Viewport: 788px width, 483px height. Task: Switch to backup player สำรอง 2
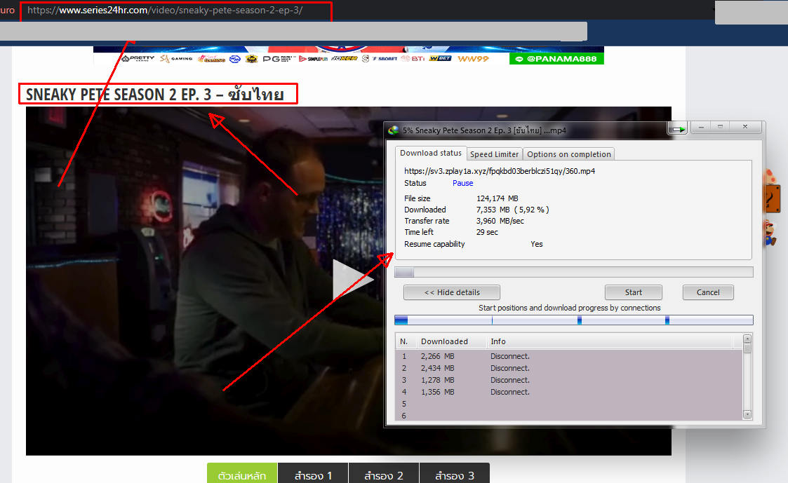pyautogui.click(x=384, y=474)
